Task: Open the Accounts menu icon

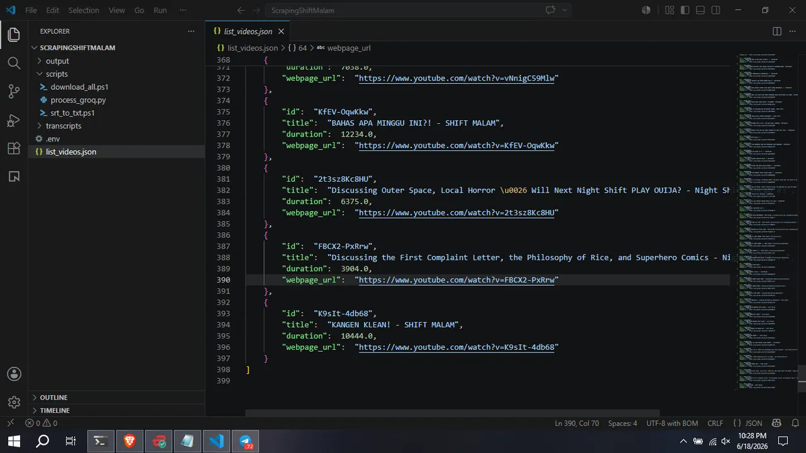Action: tap(14, 374)
